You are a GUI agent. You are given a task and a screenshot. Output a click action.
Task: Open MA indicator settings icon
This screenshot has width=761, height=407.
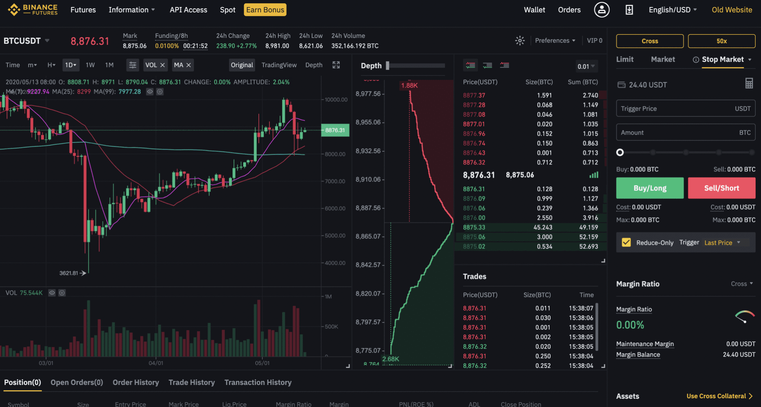pos(160,92)
